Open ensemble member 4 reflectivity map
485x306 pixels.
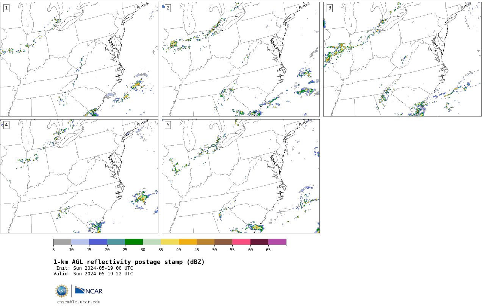(x=79, y=176)
